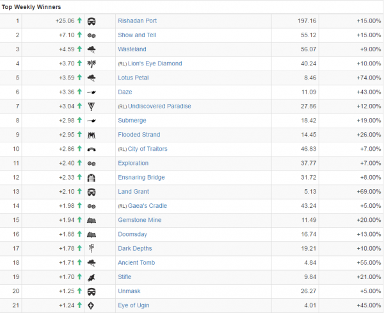
Task: Select the book icon beside Doomsday
Action: tap(92, 234)
